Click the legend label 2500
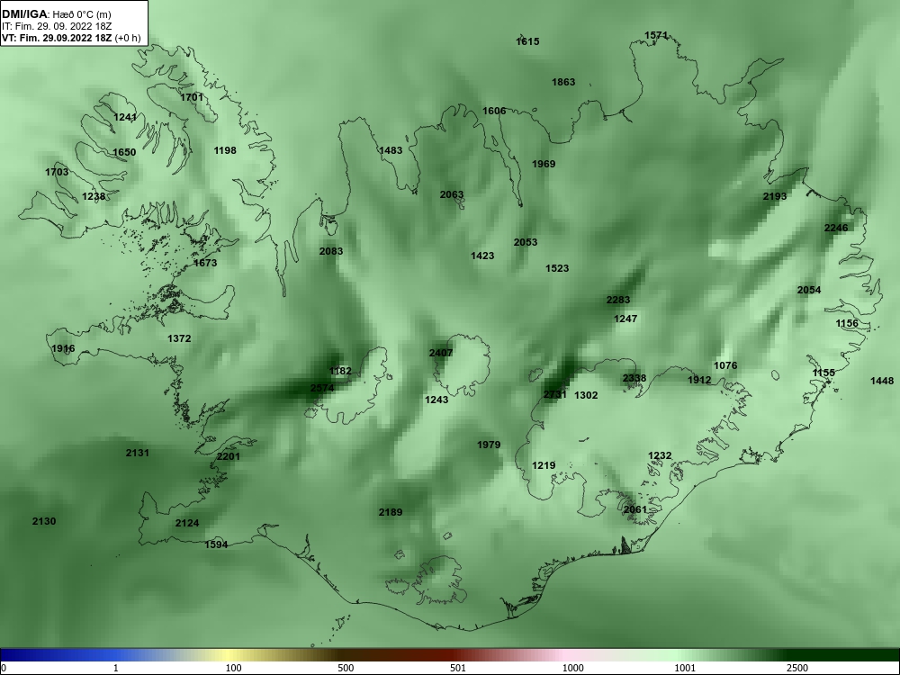Screen dimensions: 900x675 click(x=797, y=668)
